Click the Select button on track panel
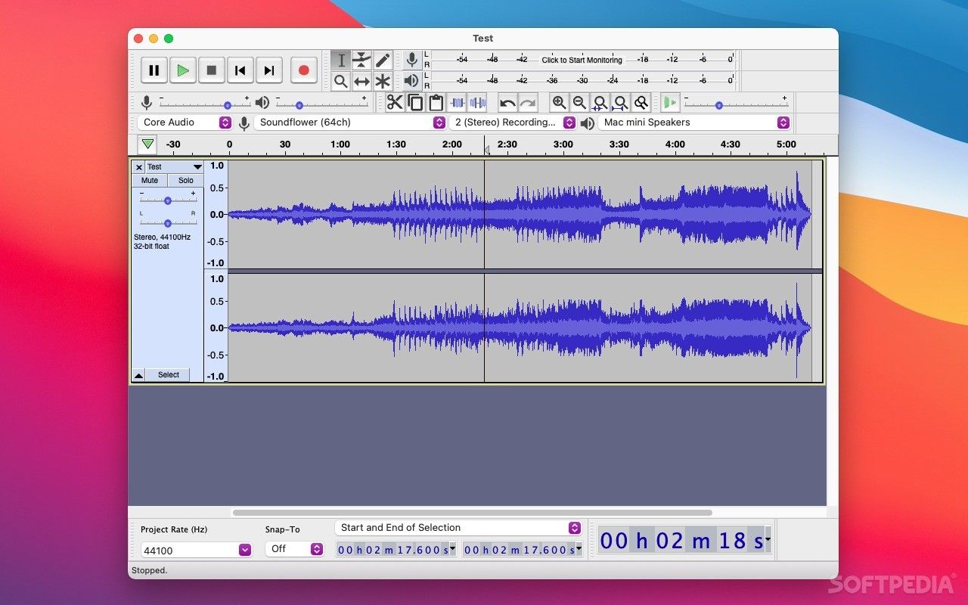Viewport: 968px width, 605px height. (x=168, y=374)
